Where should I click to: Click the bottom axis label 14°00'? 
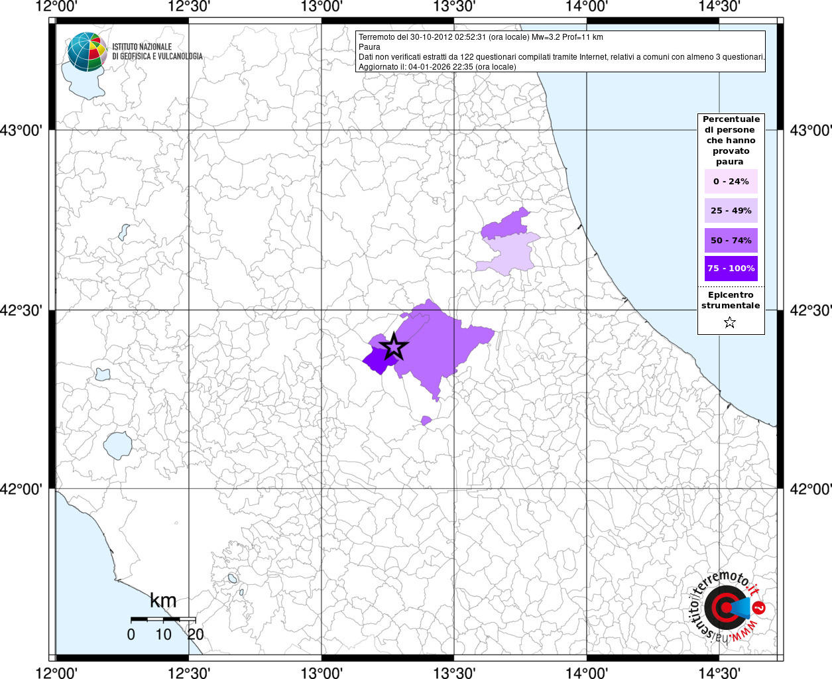tap(587, 673)
